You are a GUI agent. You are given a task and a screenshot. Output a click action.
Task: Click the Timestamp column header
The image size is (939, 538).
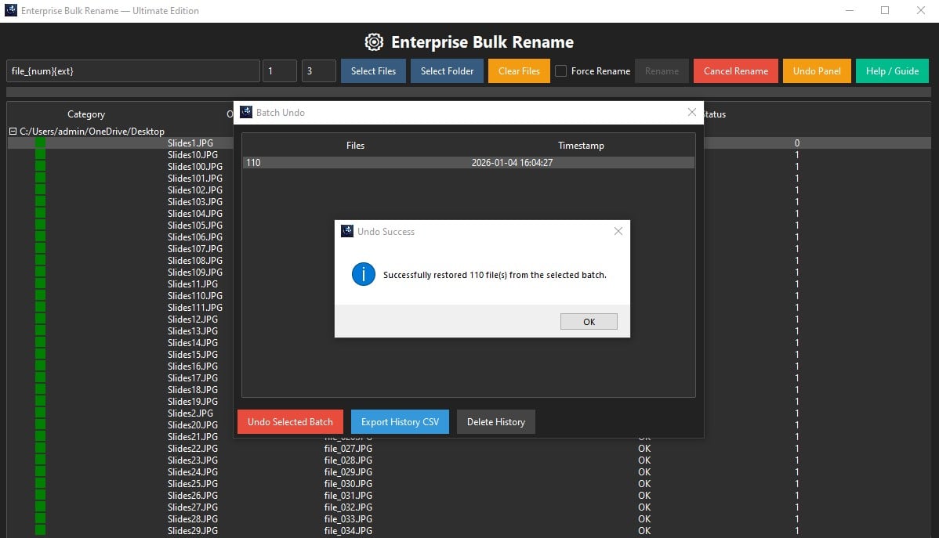pos(581,146)
